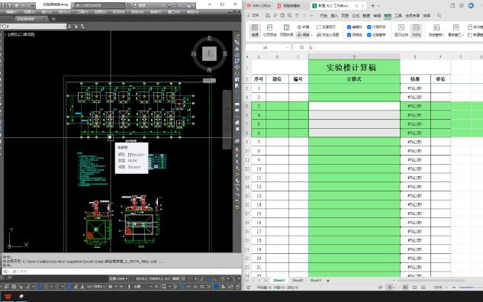Click the 100% zoom icon in ribbon
Screen dimensions: 483x302
pyautogui.click(x=416, y=31)
